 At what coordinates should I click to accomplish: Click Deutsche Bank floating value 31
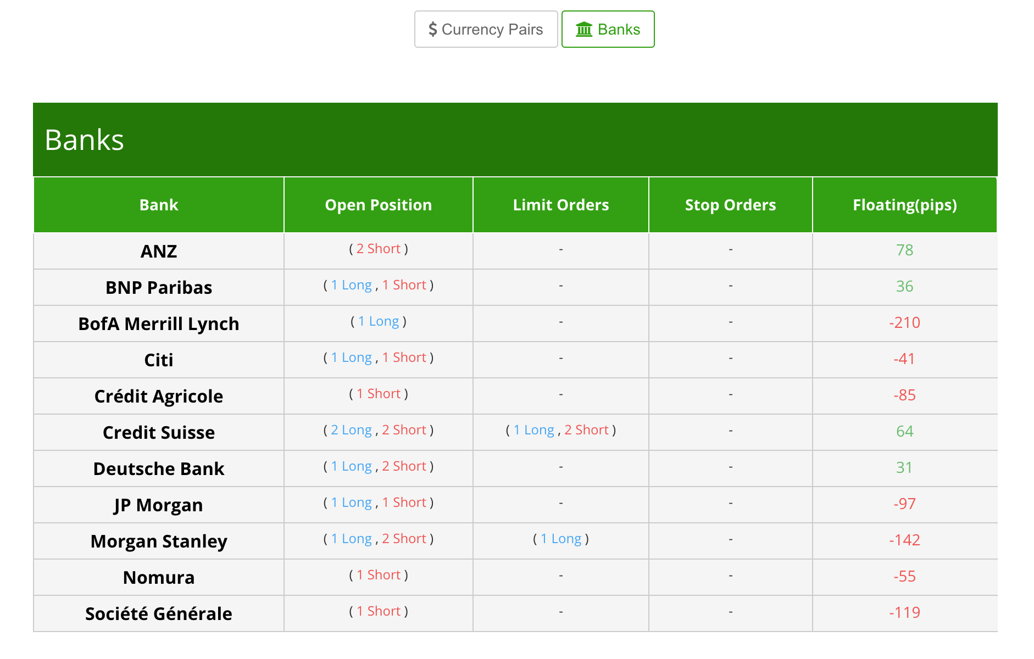click(x=905, y=467)
